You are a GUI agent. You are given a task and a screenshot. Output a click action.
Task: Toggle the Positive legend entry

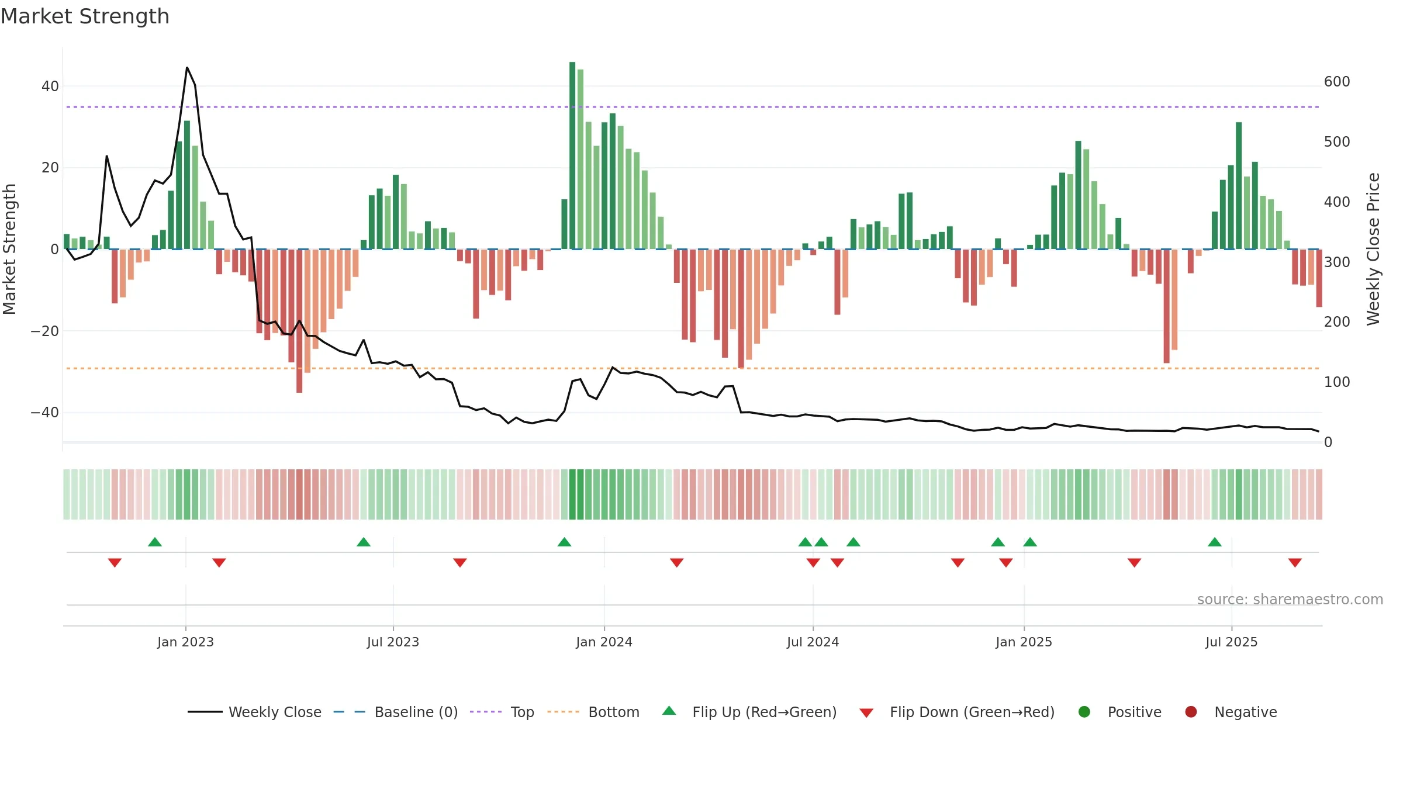coord(1119,712)
